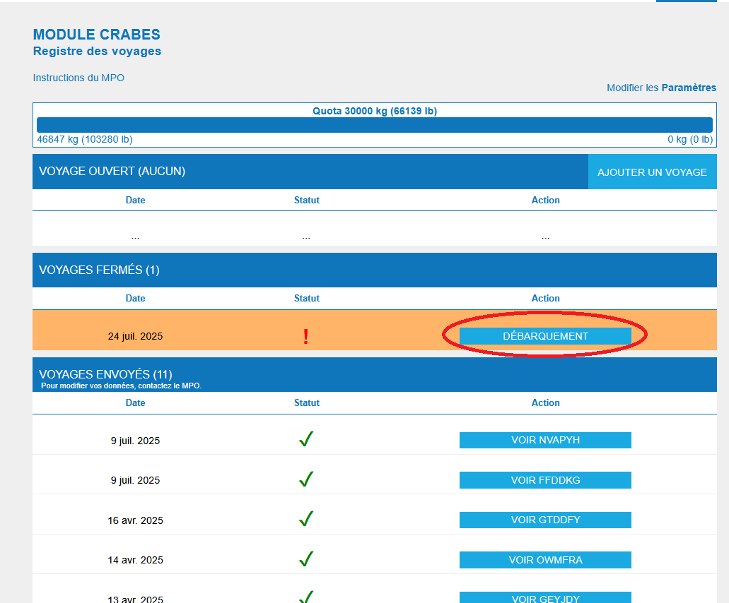Viewport: 729px width, 603px height.
Task: Open Modifier les Paramètres link
Action: click(661, 88)
